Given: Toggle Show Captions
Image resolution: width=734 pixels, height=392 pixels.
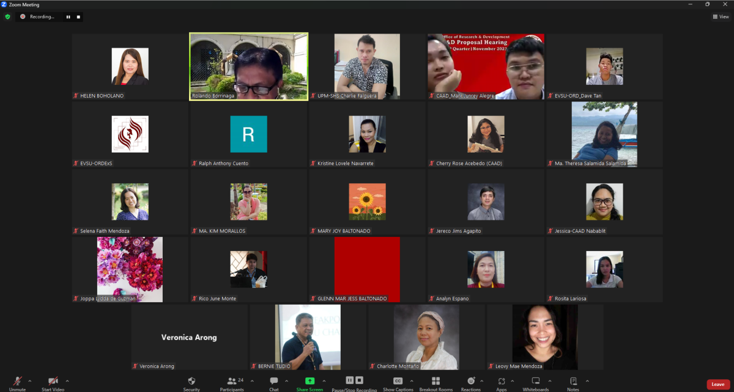Looking at the screenshot, I should pos(398,381).
